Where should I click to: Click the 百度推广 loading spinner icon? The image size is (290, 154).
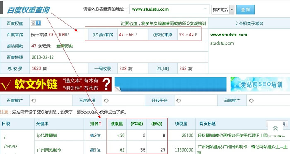pyautogui.click(x=34, y=101)
